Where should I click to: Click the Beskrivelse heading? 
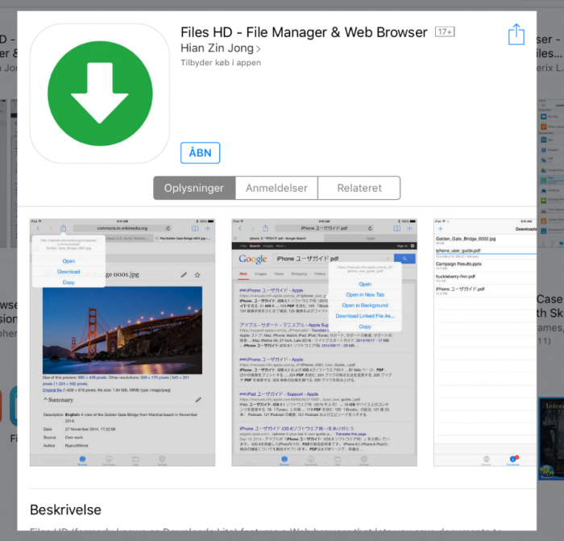pyautogui.click(x=65, y=510)
